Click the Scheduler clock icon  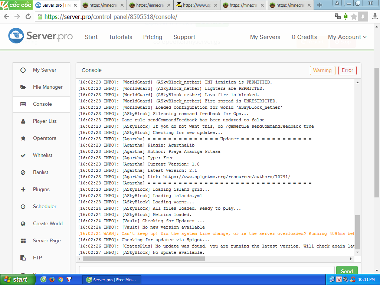coord(23,206)
